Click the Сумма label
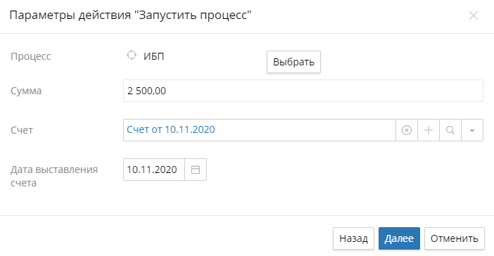This screenshot has height=256, width=494. click(26, 91)
